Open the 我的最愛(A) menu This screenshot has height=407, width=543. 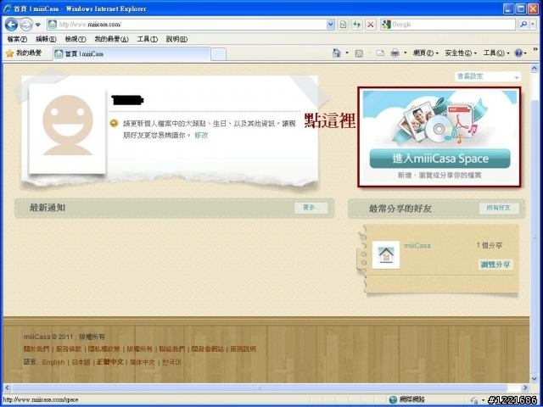tap(111, 39)
